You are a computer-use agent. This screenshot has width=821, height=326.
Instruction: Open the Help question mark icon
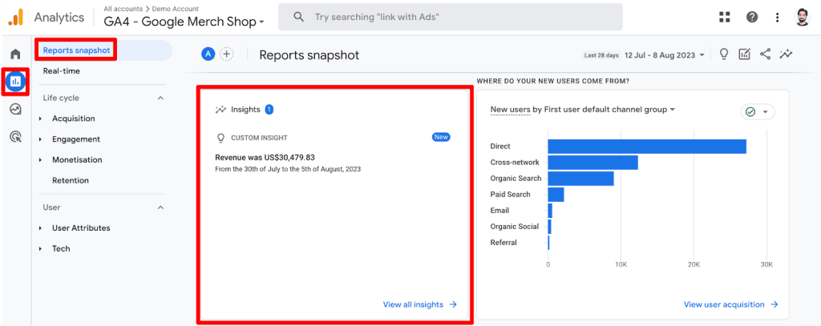coord(752,18)
